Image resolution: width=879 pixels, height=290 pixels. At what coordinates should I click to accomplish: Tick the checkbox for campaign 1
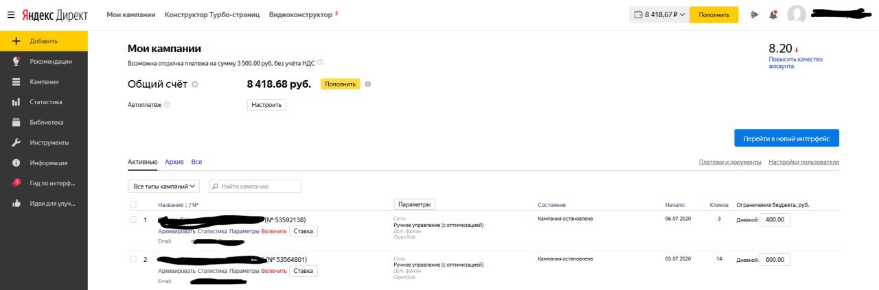click(x=133, y=219)
